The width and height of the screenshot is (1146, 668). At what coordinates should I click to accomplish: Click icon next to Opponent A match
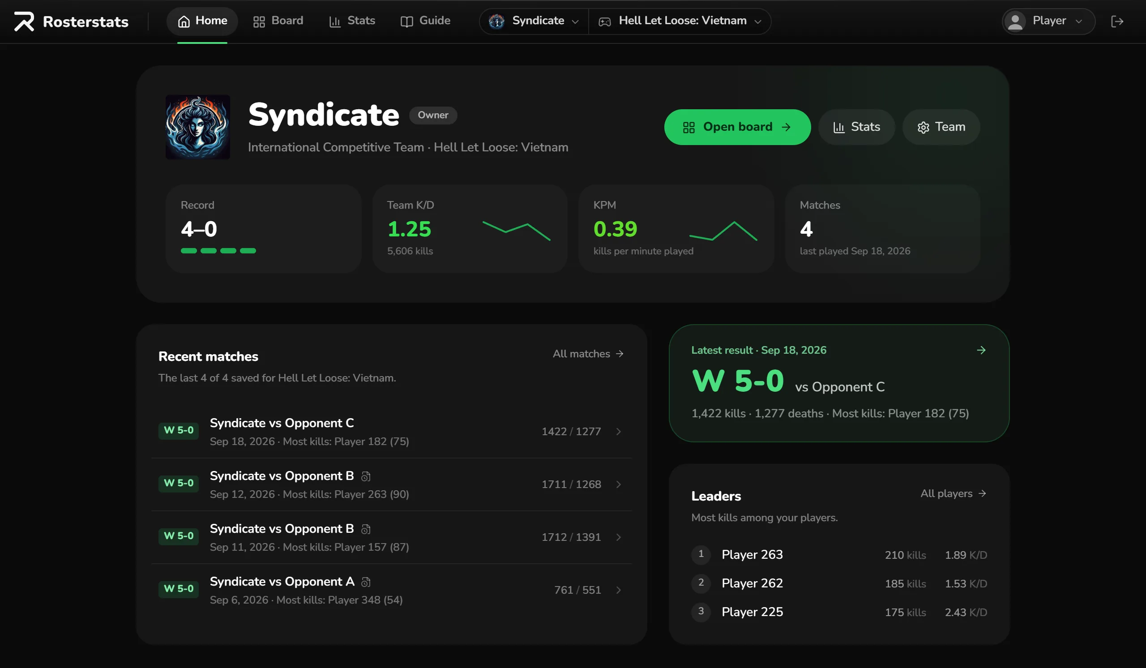[x=366, y=582]
